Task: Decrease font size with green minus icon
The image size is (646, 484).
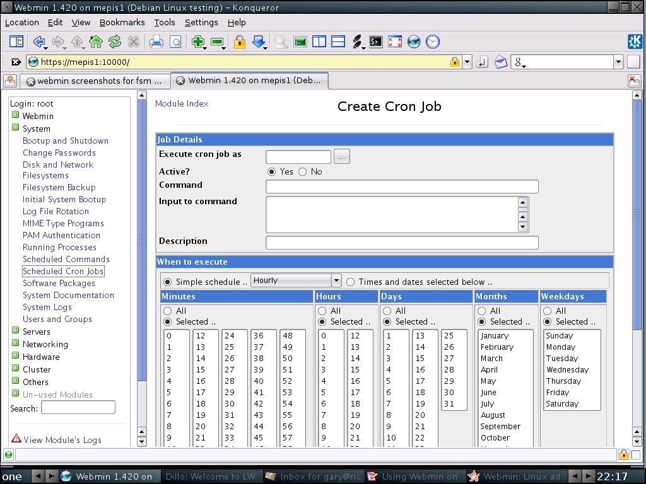Action: 217,42
